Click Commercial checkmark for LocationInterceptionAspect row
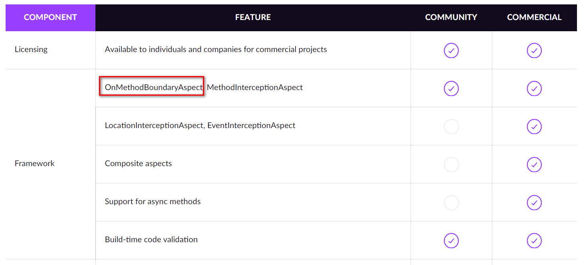This screenshot has width=585, height=265. click(534, 126)
